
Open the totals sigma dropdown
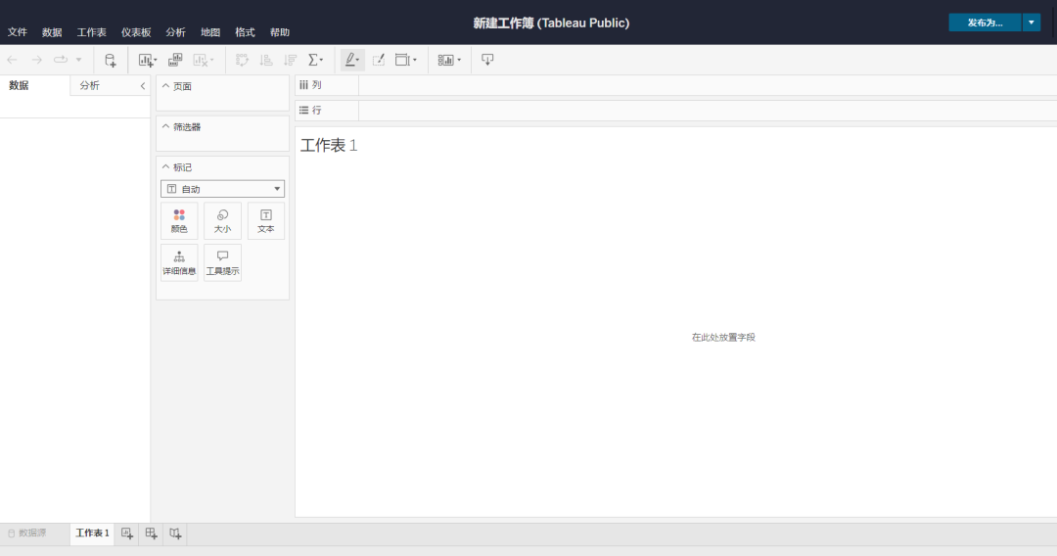[315, 60]
